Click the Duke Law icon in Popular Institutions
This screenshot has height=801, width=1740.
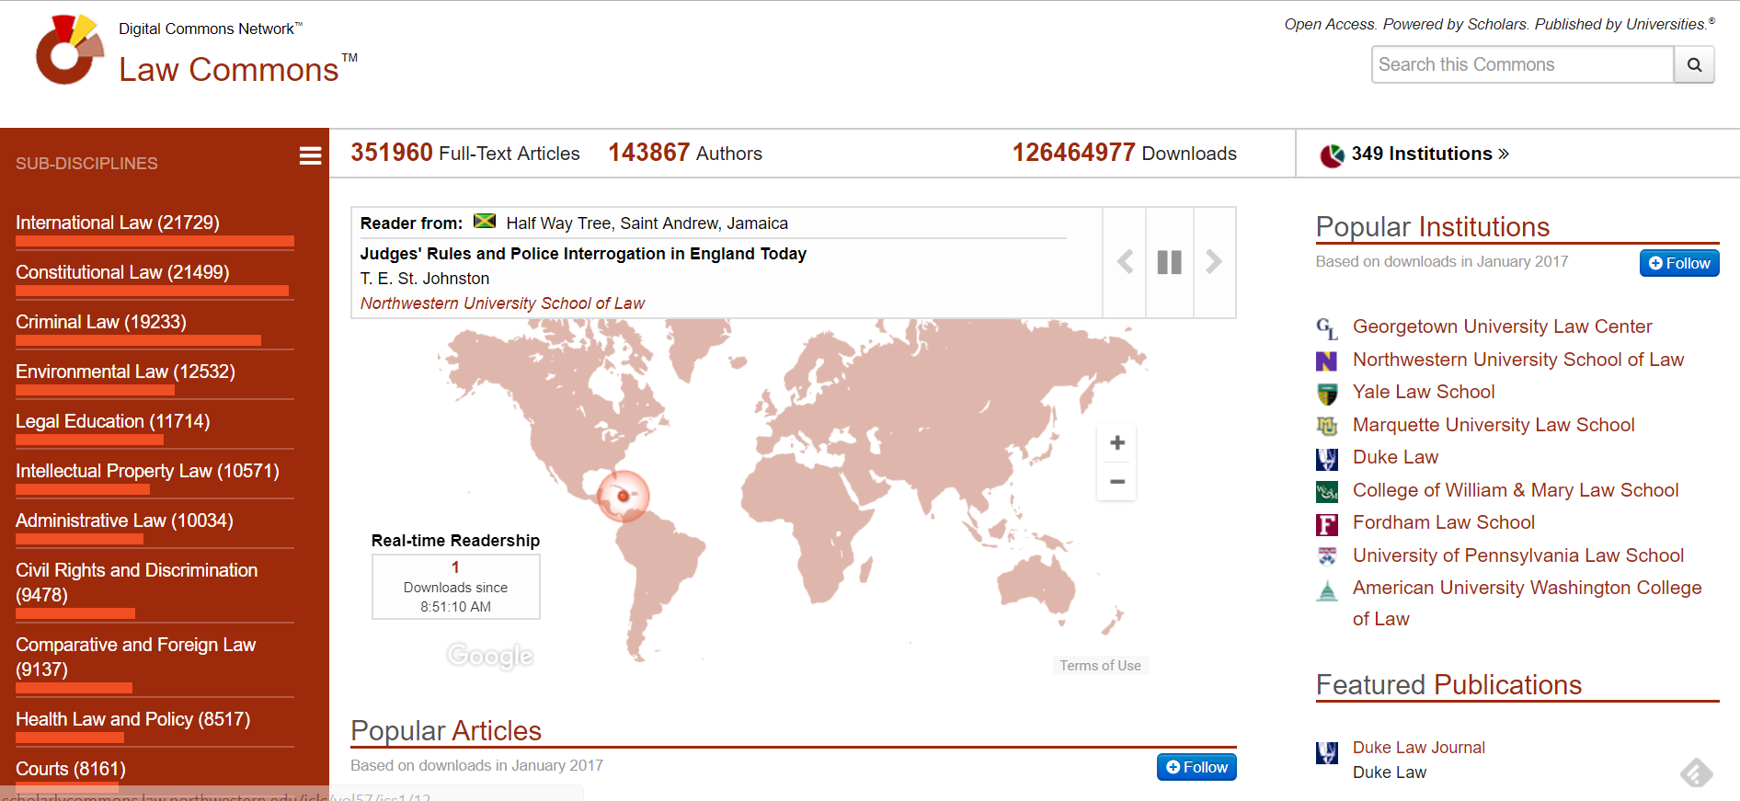(x=1327, y=459)
